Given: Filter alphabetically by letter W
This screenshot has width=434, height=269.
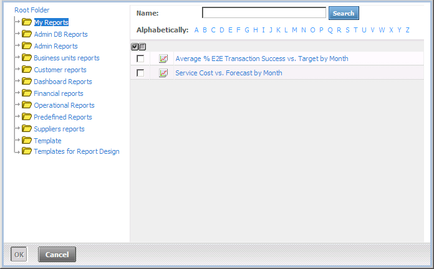Looking at the screenshot, I should click(x=382, y=30).
